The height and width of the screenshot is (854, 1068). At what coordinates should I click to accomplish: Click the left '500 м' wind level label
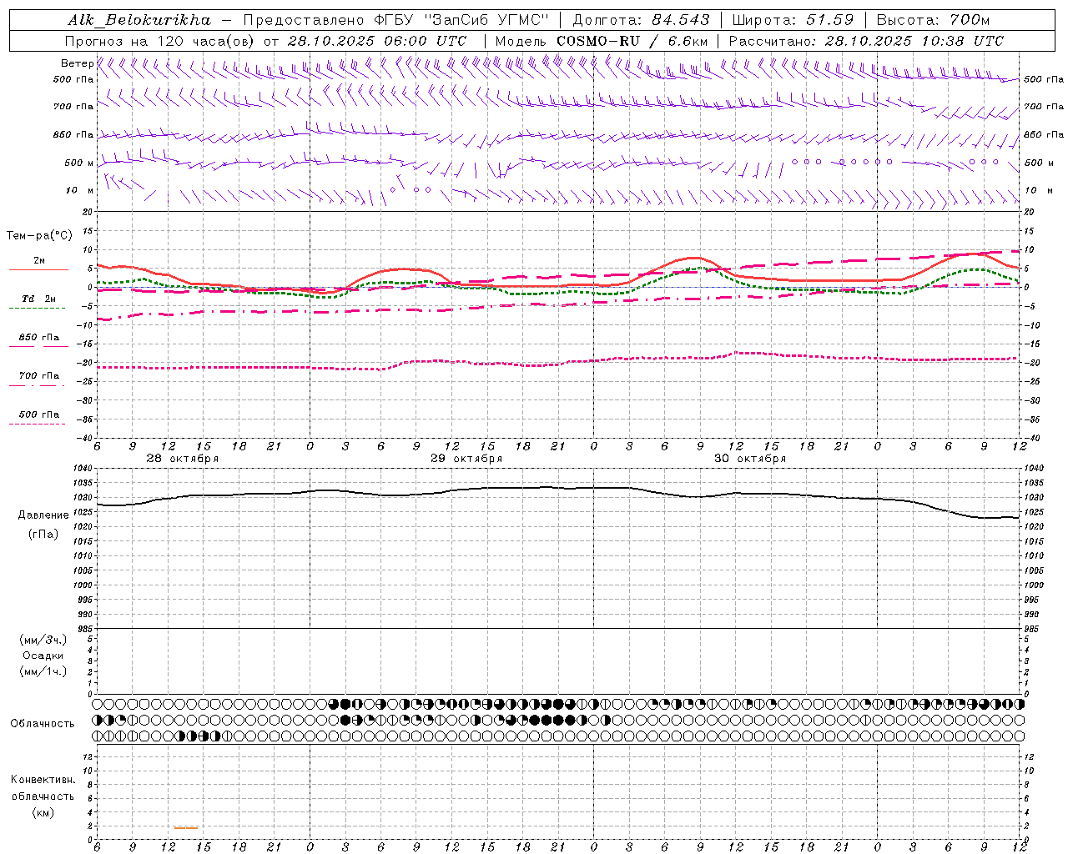click(x=79, y=163)
